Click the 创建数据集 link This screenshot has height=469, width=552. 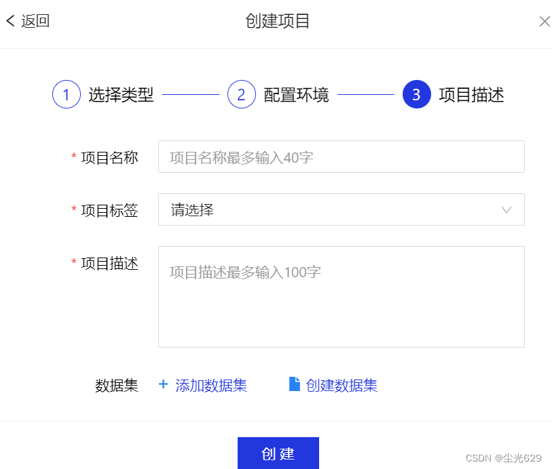342,386
